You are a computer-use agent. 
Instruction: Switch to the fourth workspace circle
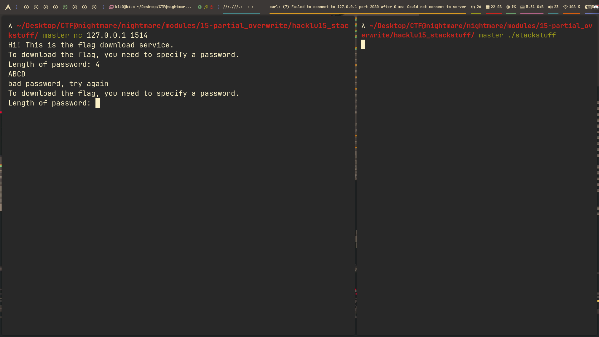(x=56, y=7)
